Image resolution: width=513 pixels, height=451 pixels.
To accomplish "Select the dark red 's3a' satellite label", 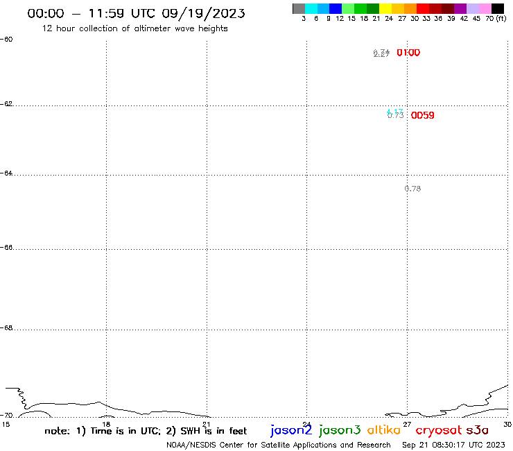I will (478, 430).
